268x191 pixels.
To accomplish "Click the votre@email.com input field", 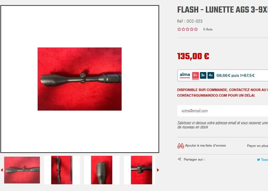I will [x=223, y=111].
